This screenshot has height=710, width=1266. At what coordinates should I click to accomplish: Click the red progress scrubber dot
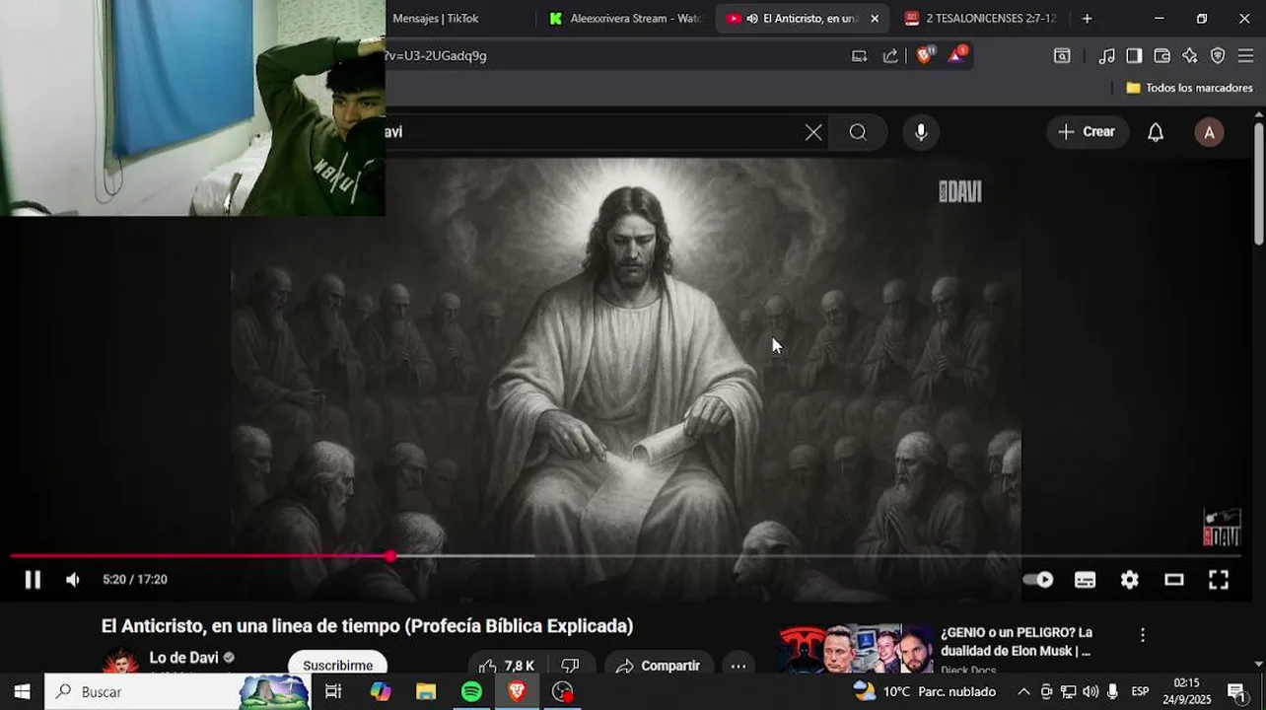pyautogui.click(x=391, y=556)
